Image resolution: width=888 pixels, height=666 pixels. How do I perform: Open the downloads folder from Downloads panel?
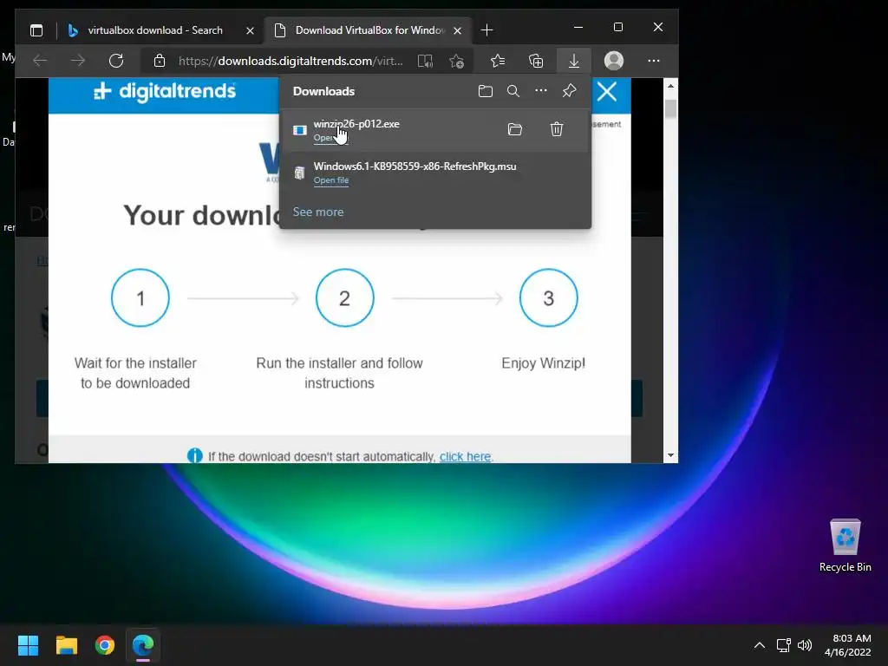(486, 91)
